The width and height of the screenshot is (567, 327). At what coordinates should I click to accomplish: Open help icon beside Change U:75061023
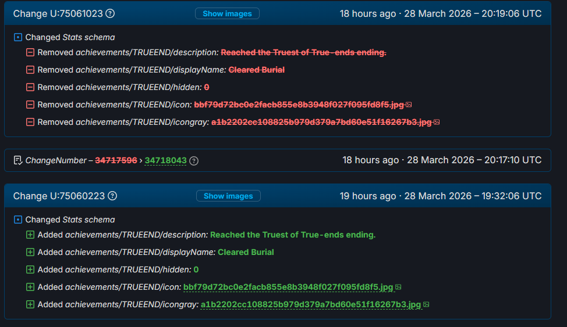click(110, 14)
